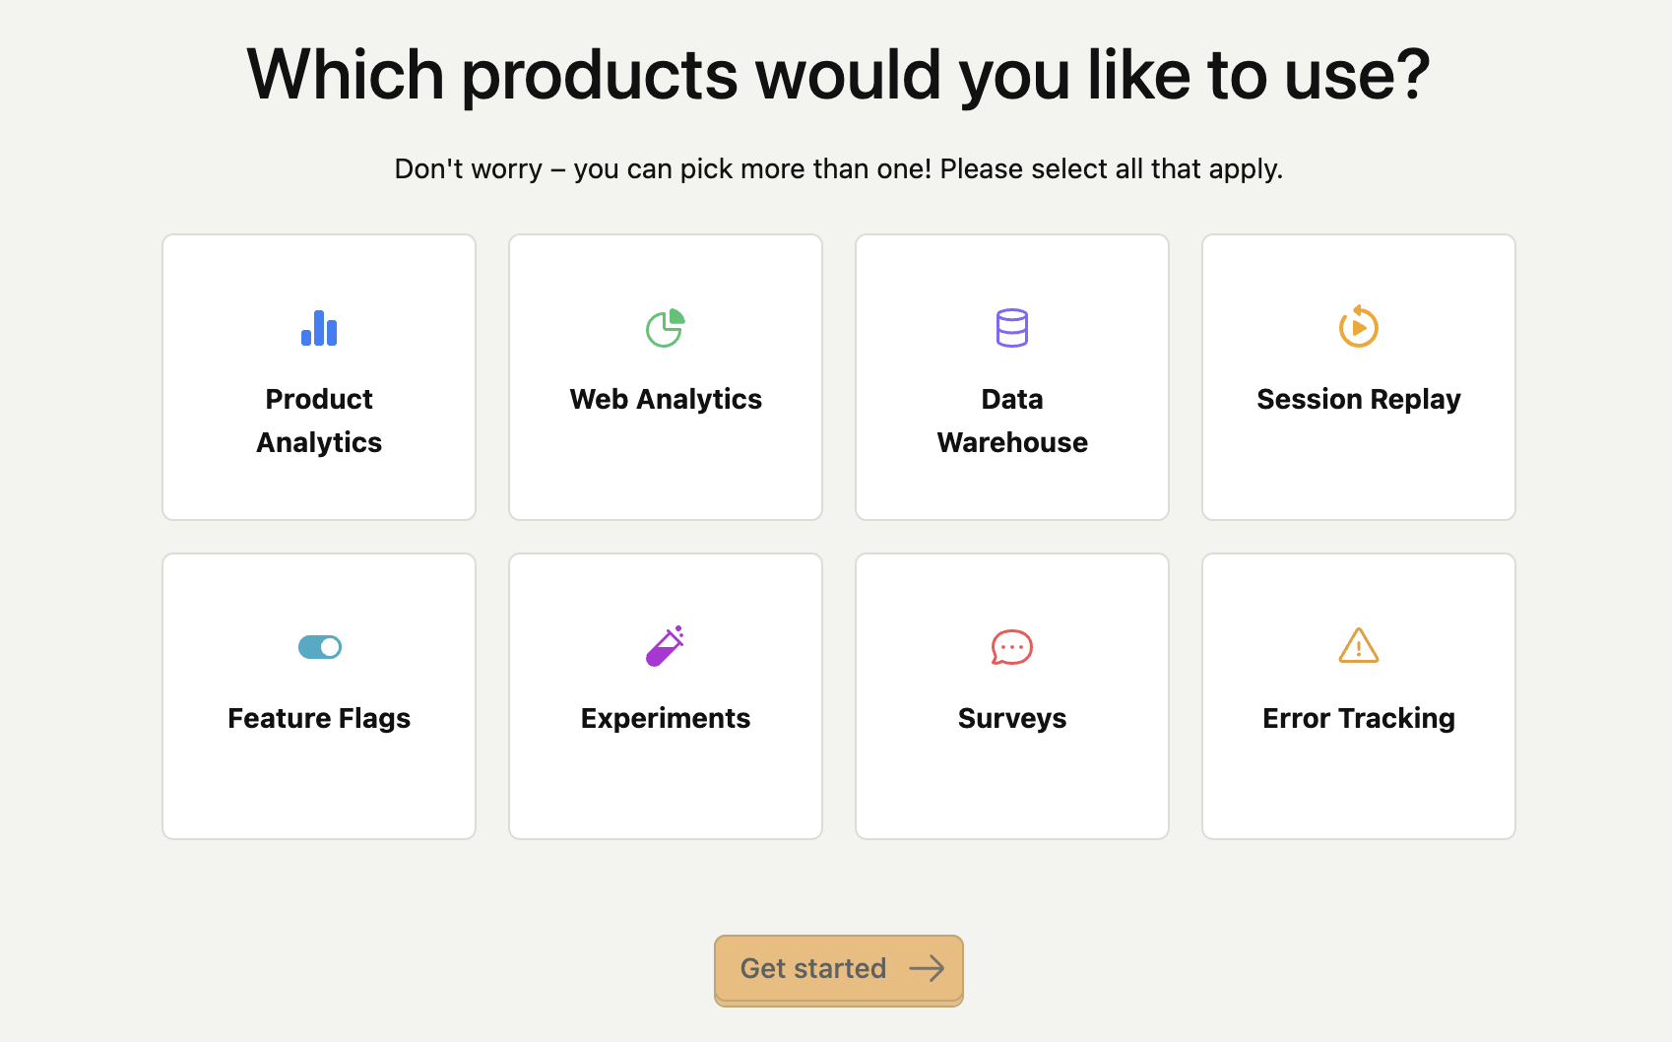Click the 'select all that apply' subtitle text
Image resolution: width=1672 pixels, height=1042 pixels.
838,168
